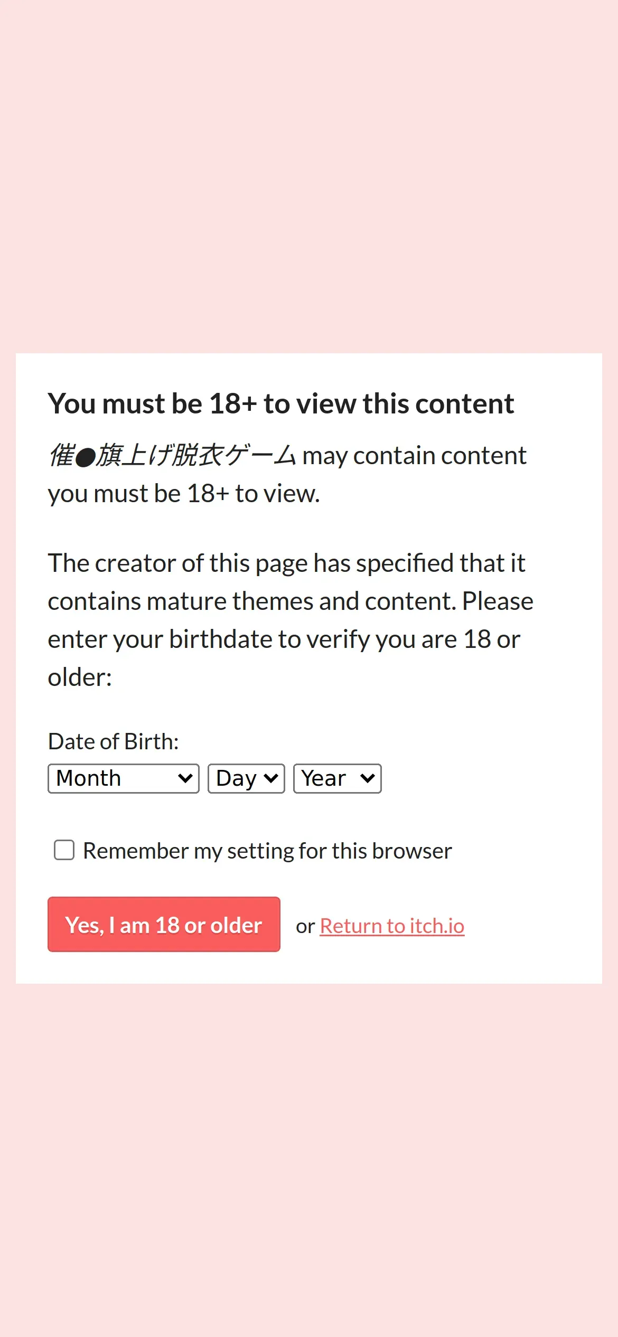The width and height of the screenshot is (618, 1337).
Task: Tick the "Remember my setting" checkbox
Action: point(64,850)
